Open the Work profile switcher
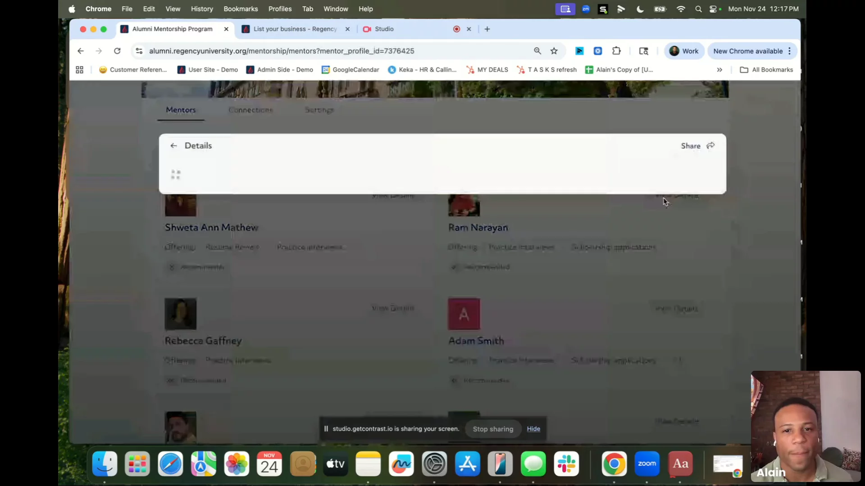This screenshot has width=865, height=486. (684, 51)
